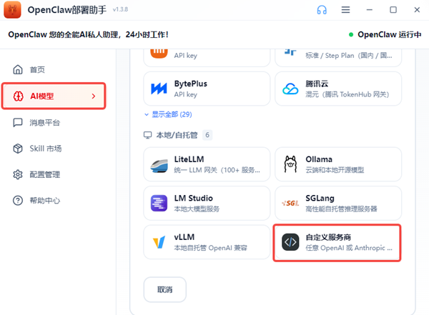Choose the SGLang provider card
Viewport: 429px width, 315px height.
click(x=338, y=203)
